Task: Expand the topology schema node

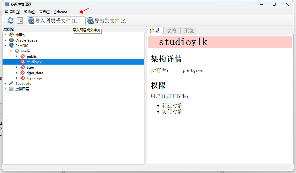Action: pyautogui.click(x=16, y=78)
